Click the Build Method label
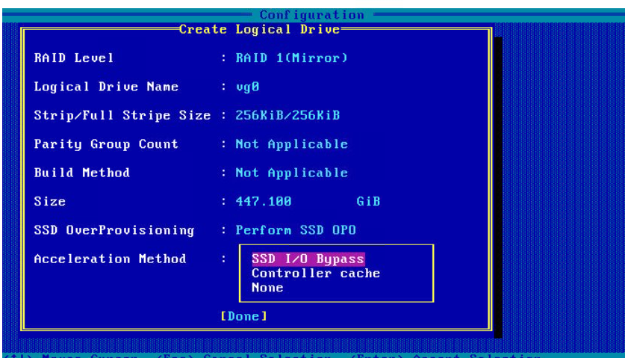Viewport: 625px width, 358px height. (81, 173)
